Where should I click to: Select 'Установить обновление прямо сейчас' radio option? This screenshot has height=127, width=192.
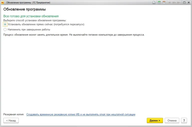coord(5,24)
